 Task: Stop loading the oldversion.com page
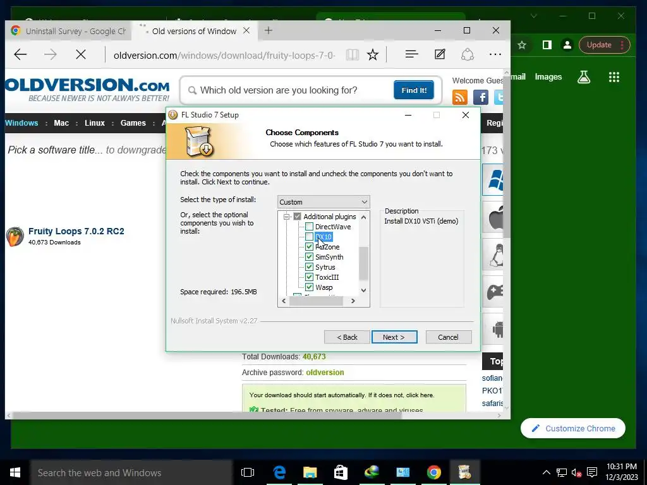pos(81,54)
